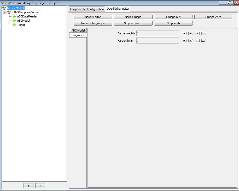Select the ABC Modell side tab
This screenshot has height=191, width=239.
(x=78, y=30)
